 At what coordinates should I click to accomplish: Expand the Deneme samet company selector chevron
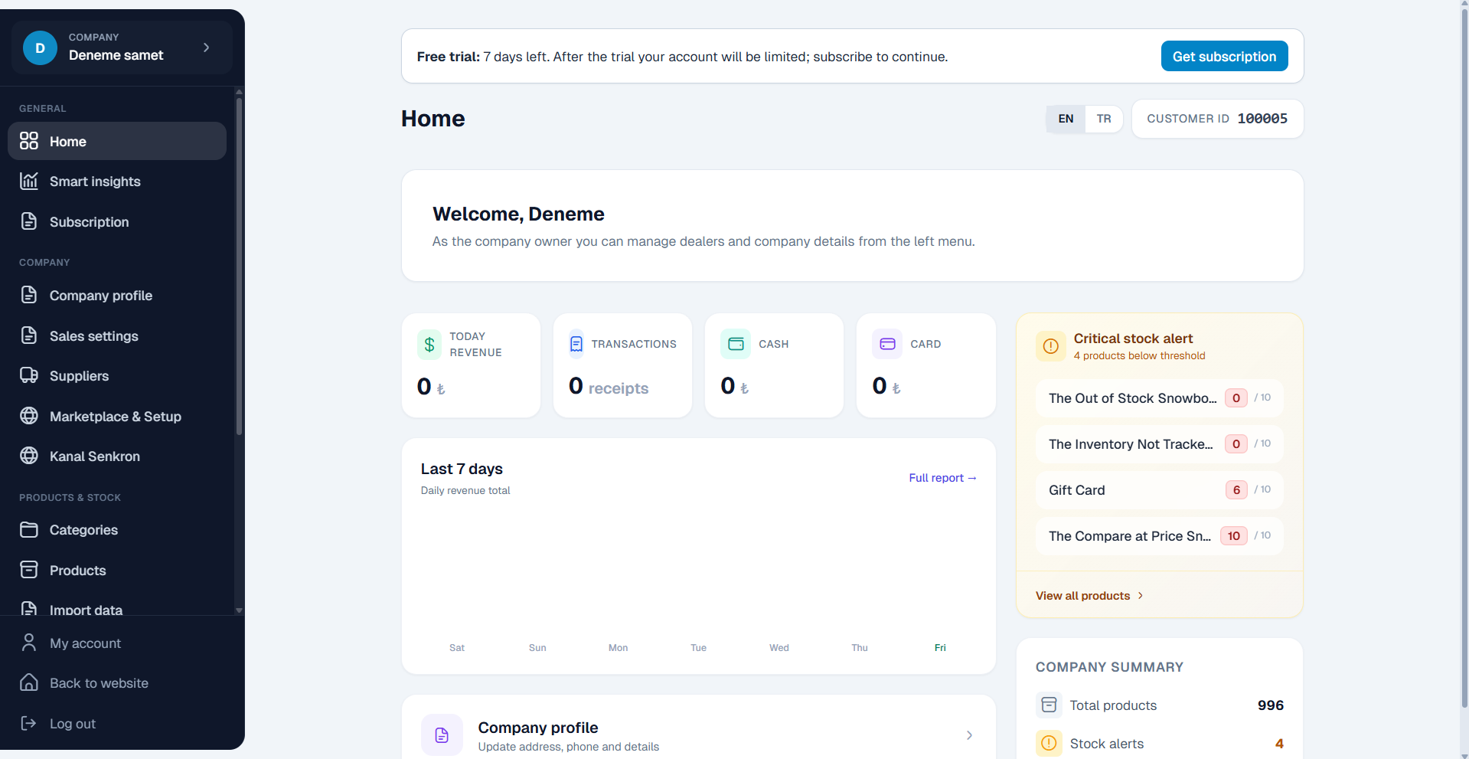[205, 47]
